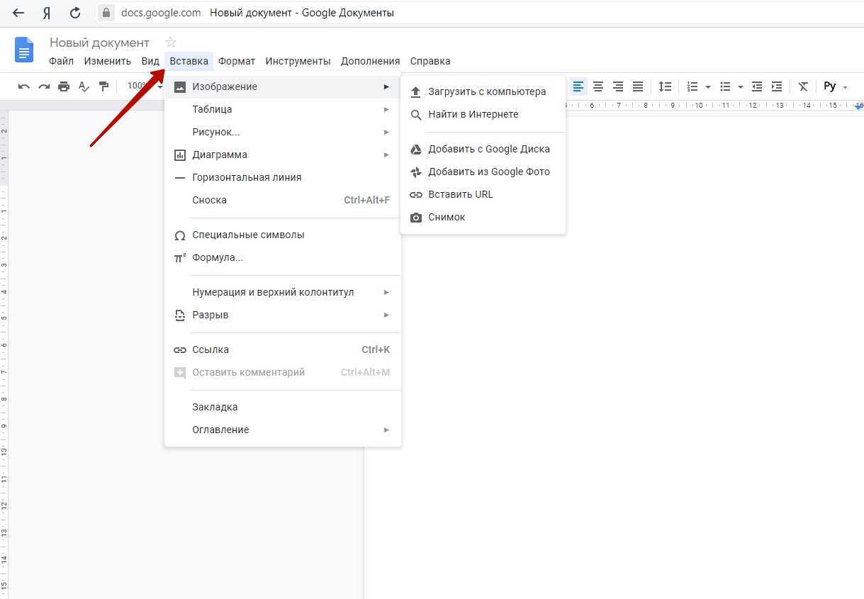The height and width of the screenshot is (599, 864).
Task: Open line spacing options
Action: [665, 86]
